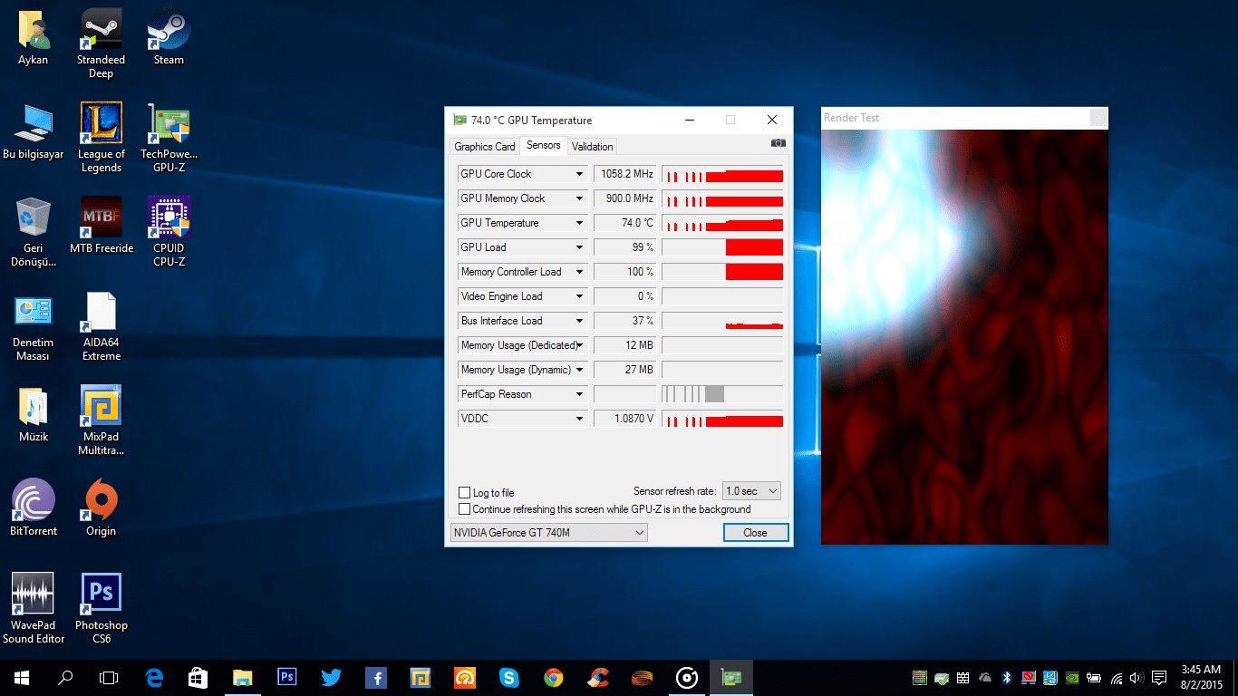Click the Bluetooth tray icon
1238x696 pixels.
(1007, 677)
